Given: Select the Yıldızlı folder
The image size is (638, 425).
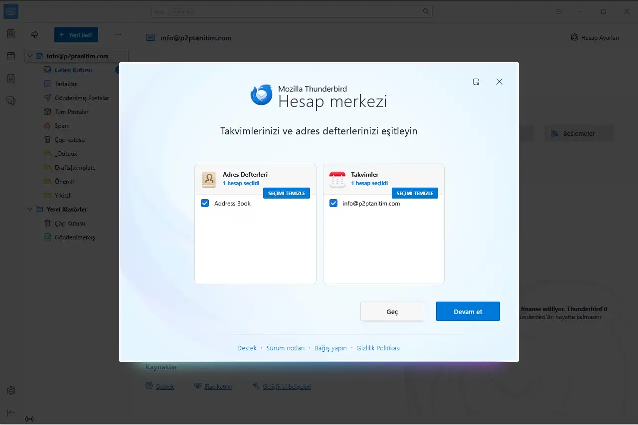Looking at the screenshot, I should [x=63, y=196].
